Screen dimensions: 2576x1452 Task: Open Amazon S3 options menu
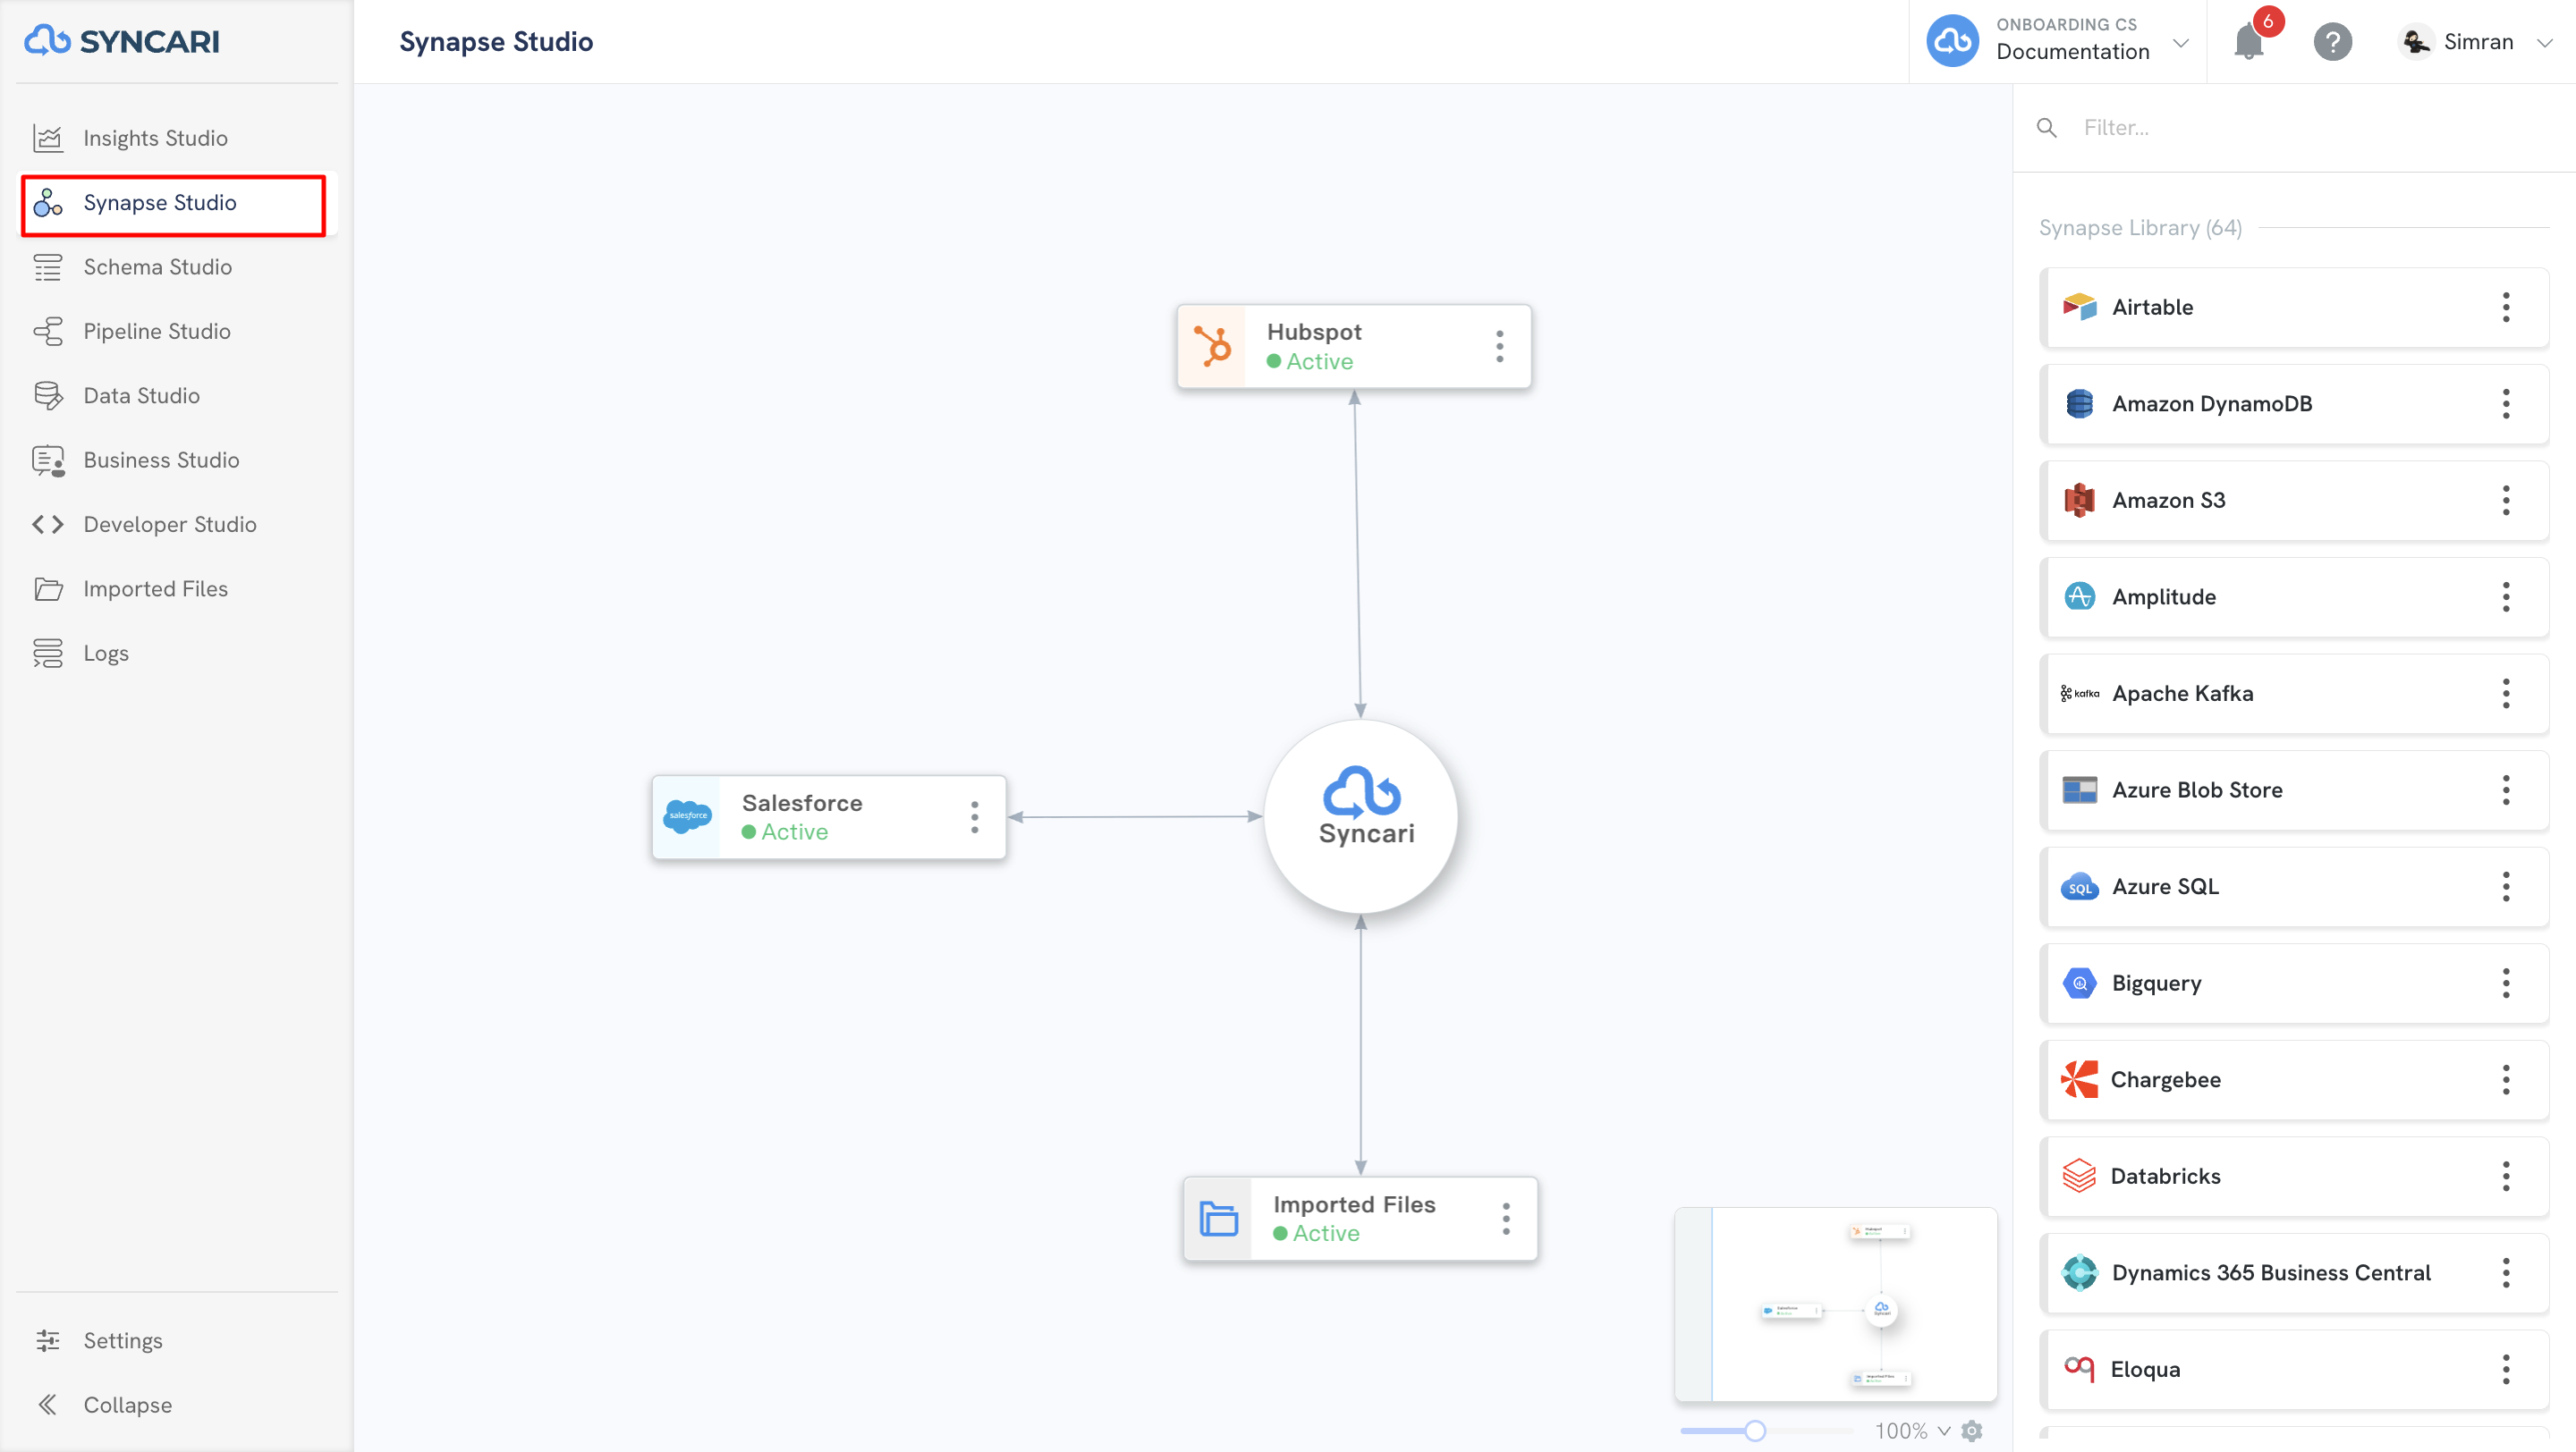[x=2506, y=500]
